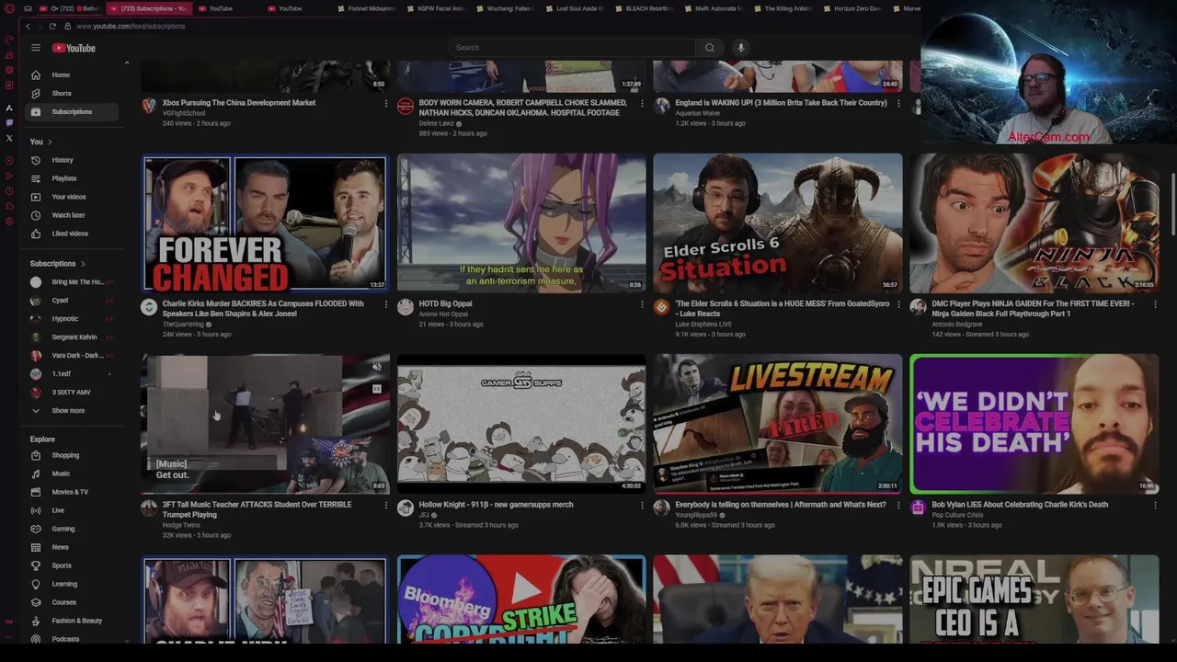This screenshot has height=662, width=1177.
Task: Open Learning under Explore
Action: tap(72, 584)
